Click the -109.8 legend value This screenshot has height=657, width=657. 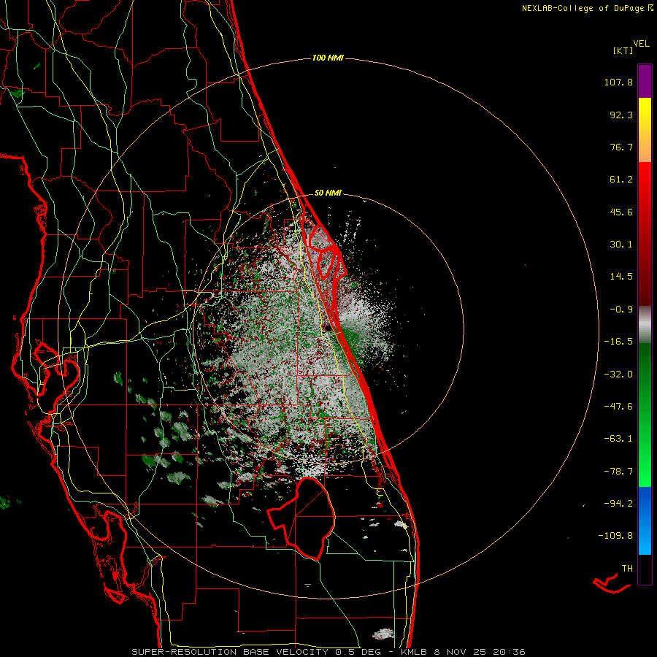[615, 536]
